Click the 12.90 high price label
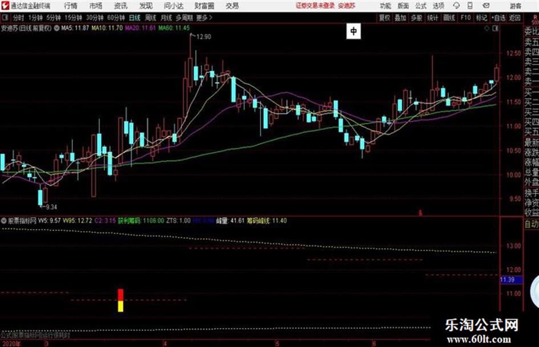539x347 pixels. pyautogui.click(x=204, y=37)
